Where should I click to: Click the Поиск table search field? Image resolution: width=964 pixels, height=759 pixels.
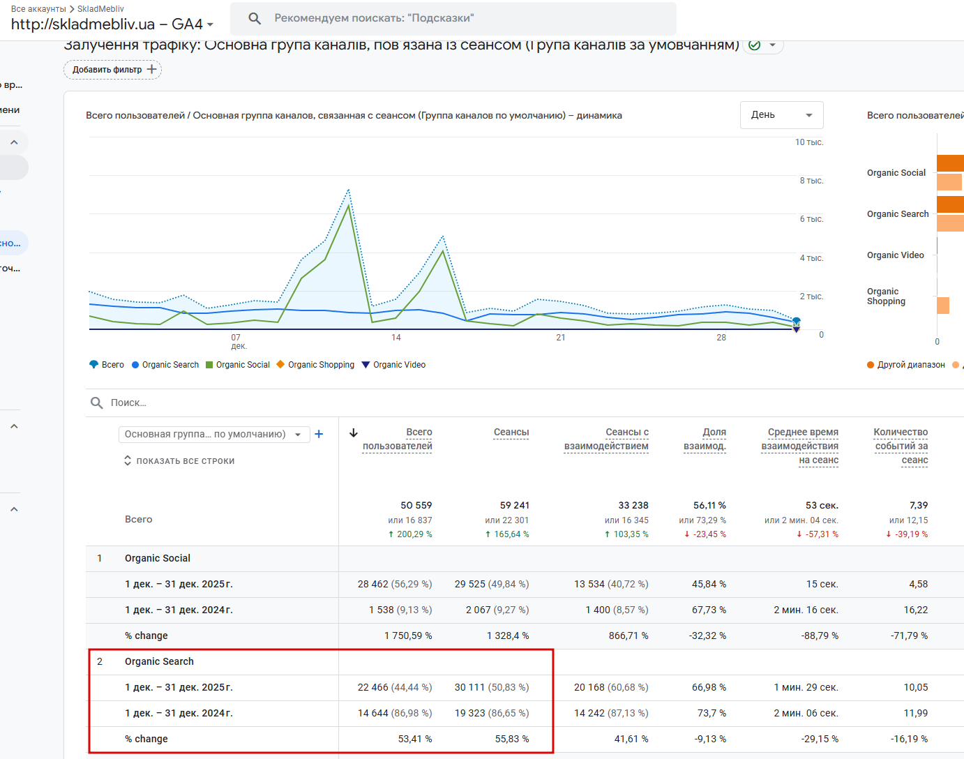209,403
